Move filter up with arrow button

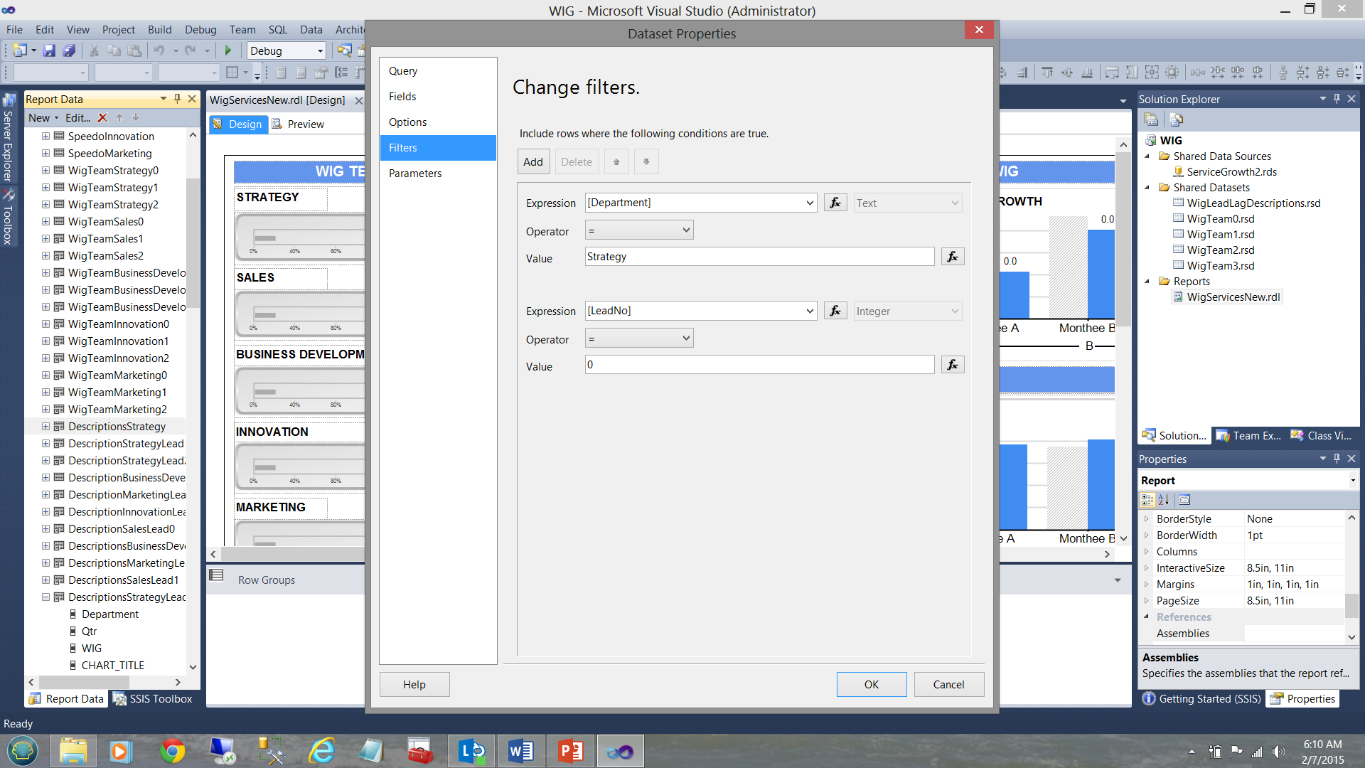point(616,162)
